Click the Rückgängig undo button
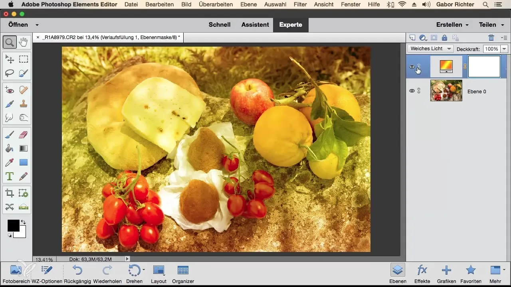Screen dimensions: 511x287 77,274
